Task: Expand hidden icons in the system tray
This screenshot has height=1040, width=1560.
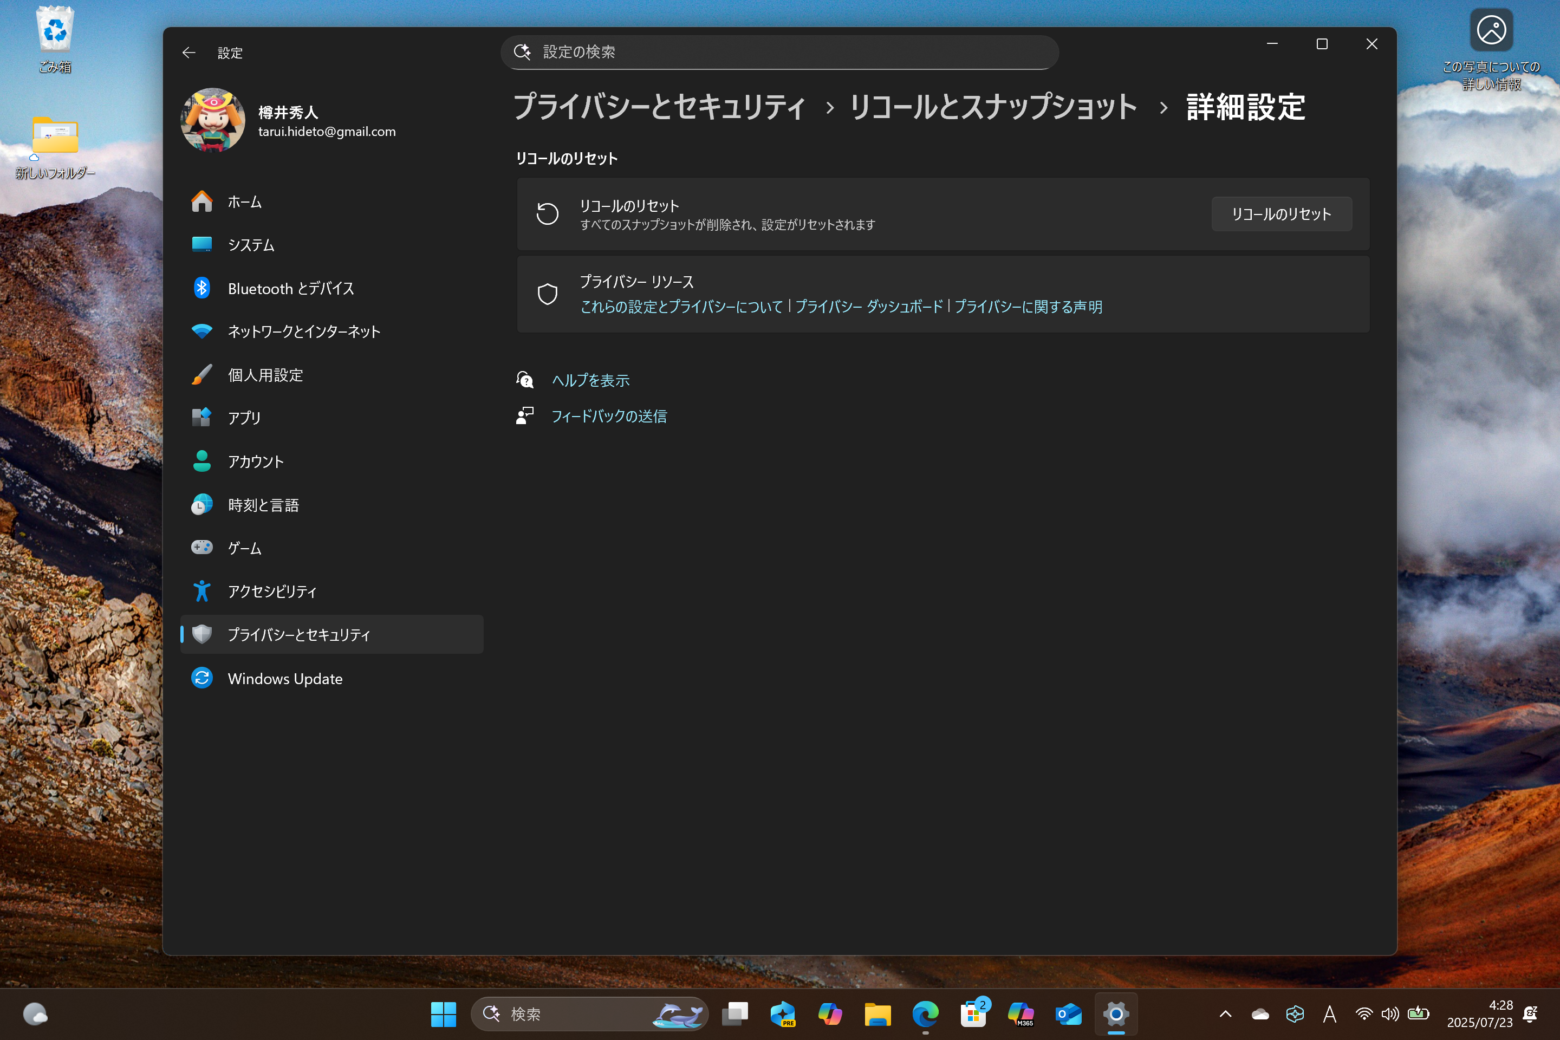Action: pyautogui.click(x=1225, y=1013)
